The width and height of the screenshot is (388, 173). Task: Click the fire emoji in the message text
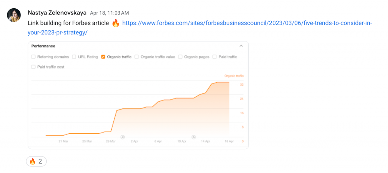[x=116, y=23]
